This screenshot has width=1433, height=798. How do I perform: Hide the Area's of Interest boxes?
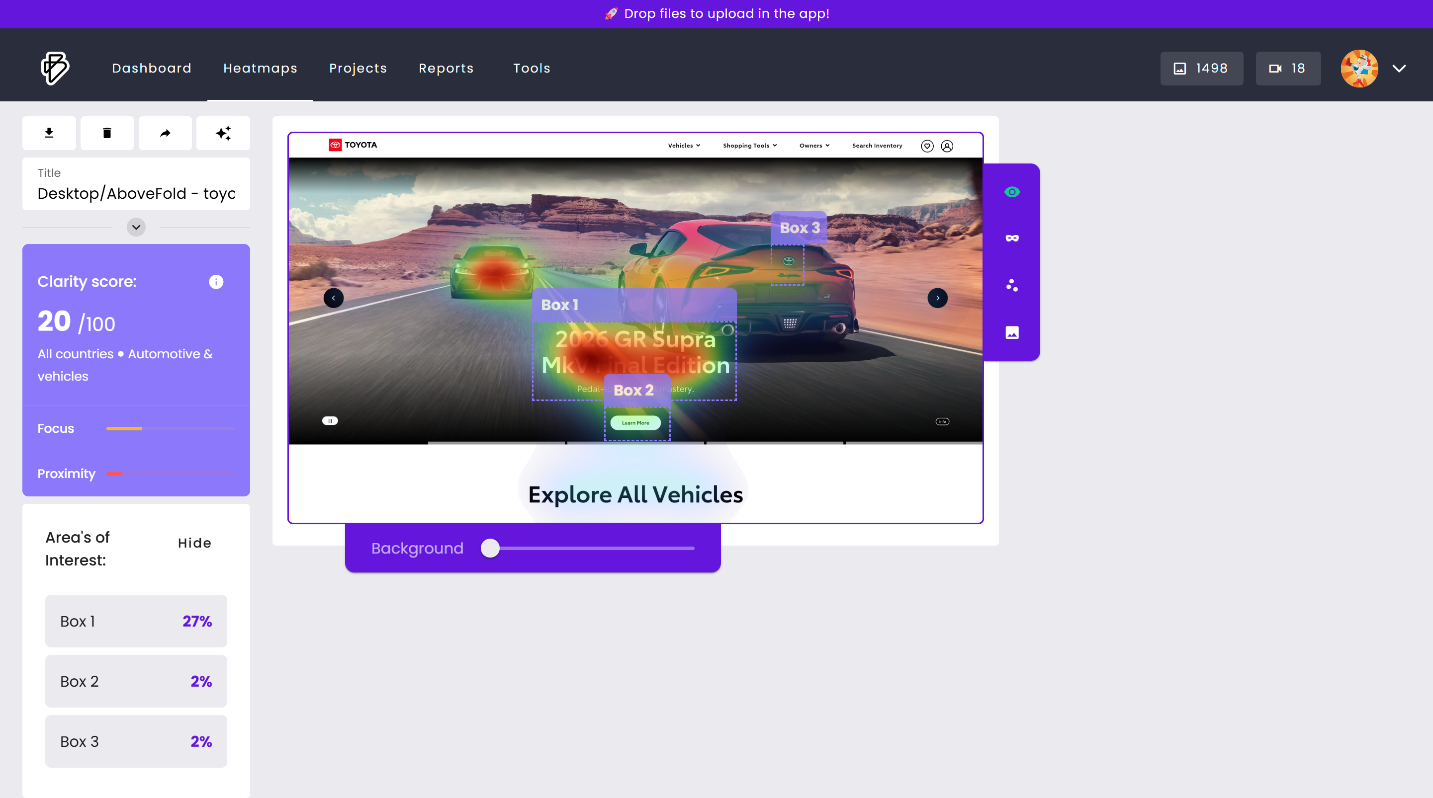click(x=194, y=543)
